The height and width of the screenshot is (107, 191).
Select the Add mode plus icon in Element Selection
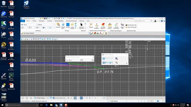106,63
